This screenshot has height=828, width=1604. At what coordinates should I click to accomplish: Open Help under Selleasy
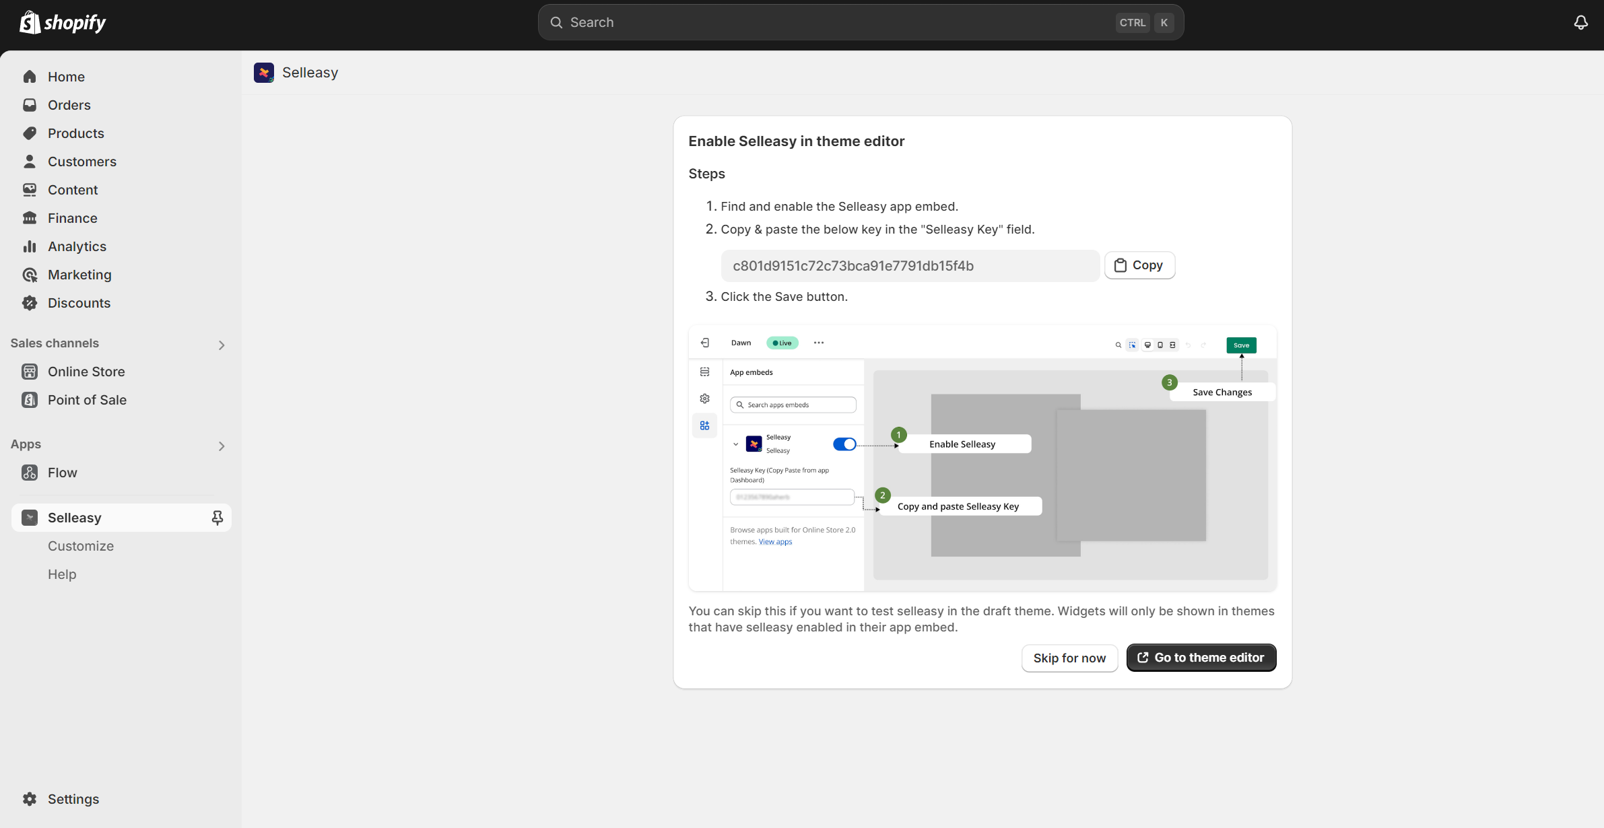click(x=61, y=574)
